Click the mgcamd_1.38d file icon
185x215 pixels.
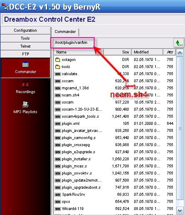tap(57, 88)
